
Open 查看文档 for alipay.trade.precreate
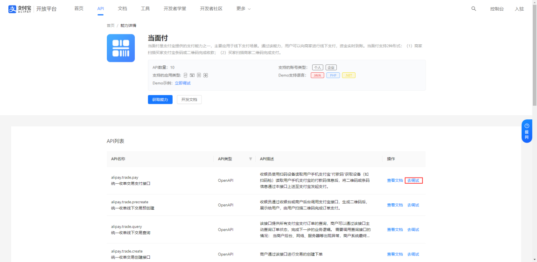point(395,205)
